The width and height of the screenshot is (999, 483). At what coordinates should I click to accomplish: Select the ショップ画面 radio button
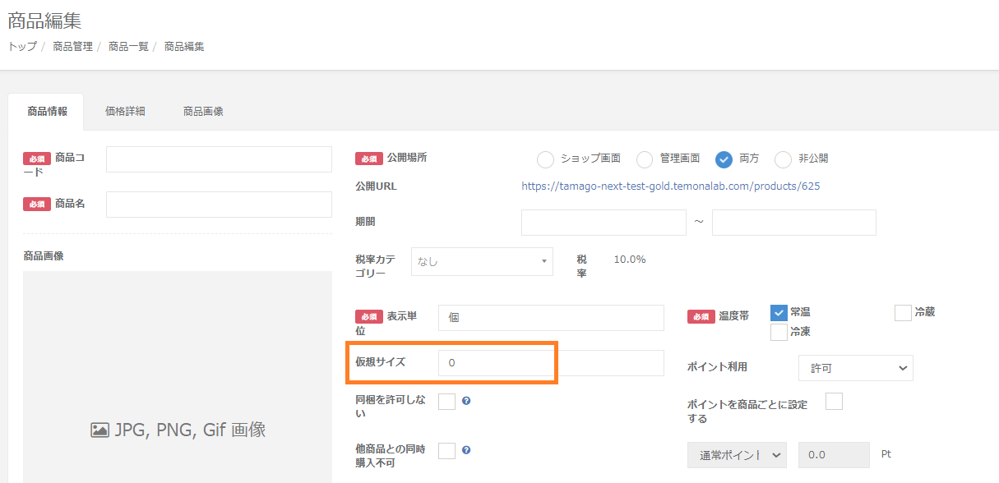point(545,159)
